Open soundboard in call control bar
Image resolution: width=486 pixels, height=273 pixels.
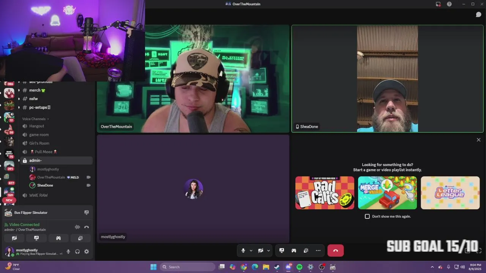tap(306, 251)
